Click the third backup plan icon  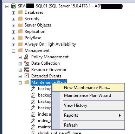tap(33, 101)
